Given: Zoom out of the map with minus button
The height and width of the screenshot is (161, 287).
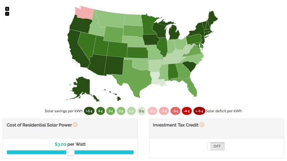Looking at the screenshot, I should pos(7,14).
